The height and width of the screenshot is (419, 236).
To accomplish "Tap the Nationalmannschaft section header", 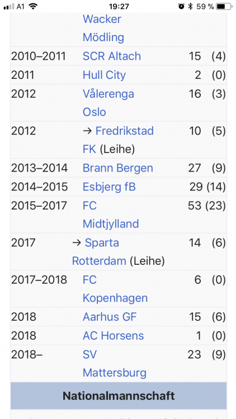I will coord(119,396).
